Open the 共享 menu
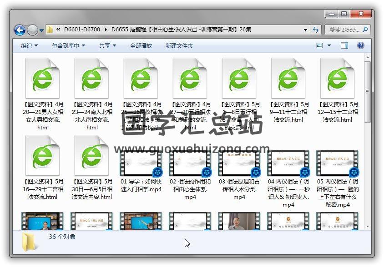Image resolution: width=384 pixels, height=267 pixels. [107, 45]
